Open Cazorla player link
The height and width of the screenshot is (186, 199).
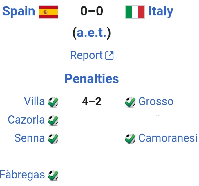click(x=26, y=120)
